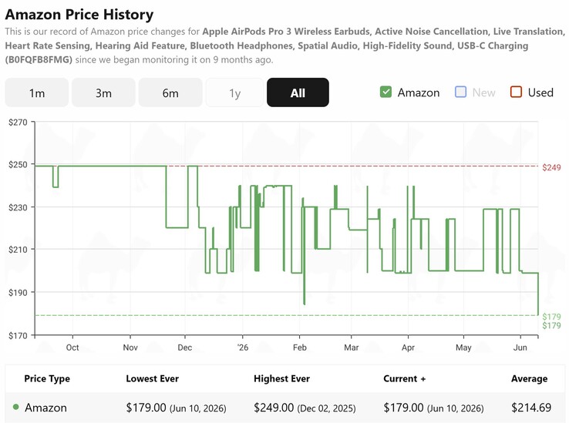This screenshot has height=423, width=569.
Task: Click the Price Type column header
Action: pyautogui.click(x=47, y=378)
